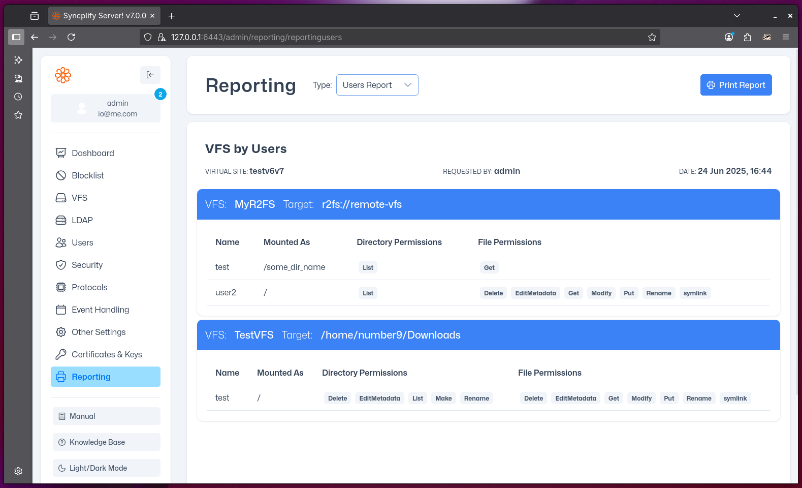
Task: Click the Reporting printer icon in sidebar
Action: click(61, 377)
